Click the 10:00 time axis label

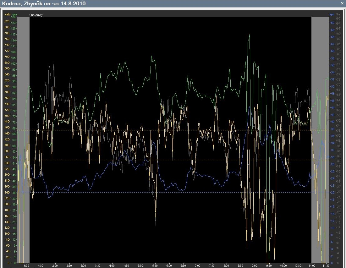pyautogui.click(x=283, y=265)
